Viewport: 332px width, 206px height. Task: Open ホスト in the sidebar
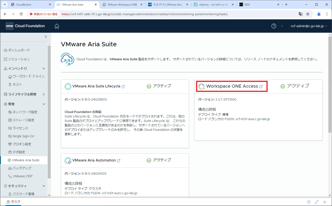[15, 84]
